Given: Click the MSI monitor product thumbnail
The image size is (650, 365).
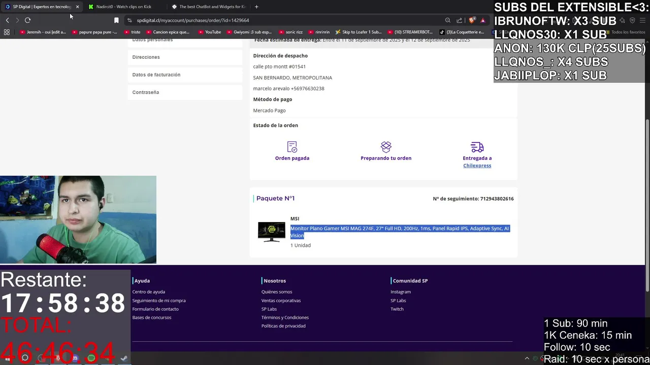Looking at the screenshot, I should point(271,232).
